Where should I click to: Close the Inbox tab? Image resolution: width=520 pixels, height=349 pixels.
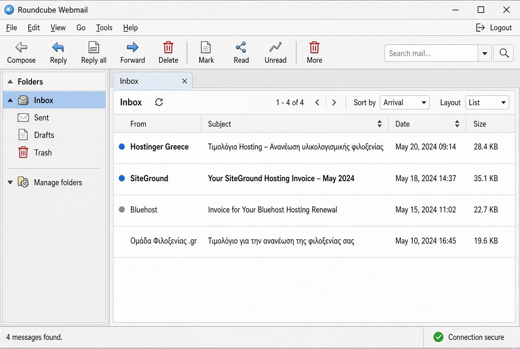[x=185, y=81]
